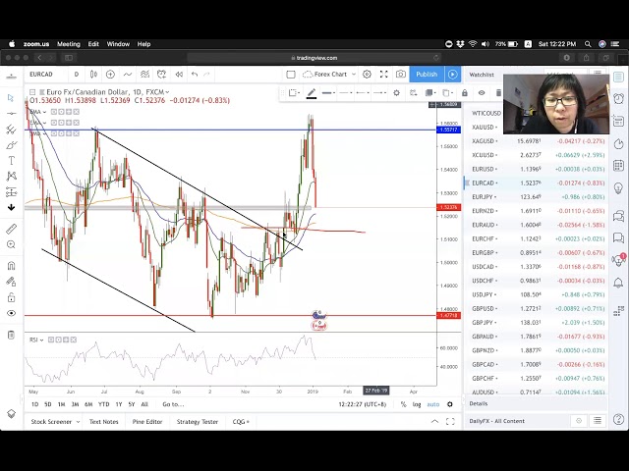Viewport: 629px width, 471px height.
Task: Open the D timeframe interval dropdown
Action: [x=76, y=75]
